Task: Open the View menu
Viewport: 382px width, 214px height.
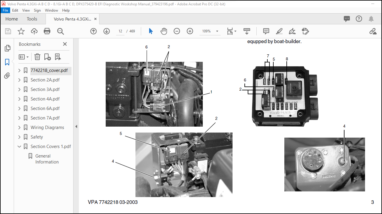Action: (x=26, y=10)
